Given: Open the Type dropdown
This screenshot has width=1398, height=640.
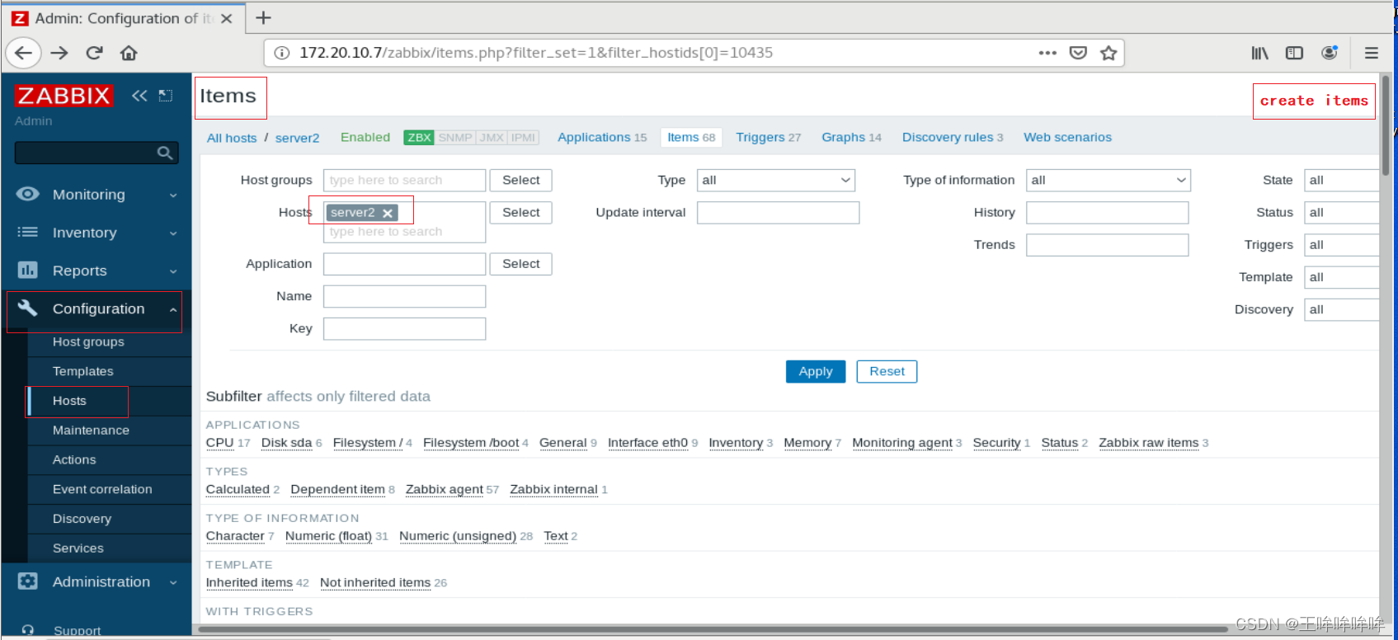Looking at the screenshot, I should [775, 180].
